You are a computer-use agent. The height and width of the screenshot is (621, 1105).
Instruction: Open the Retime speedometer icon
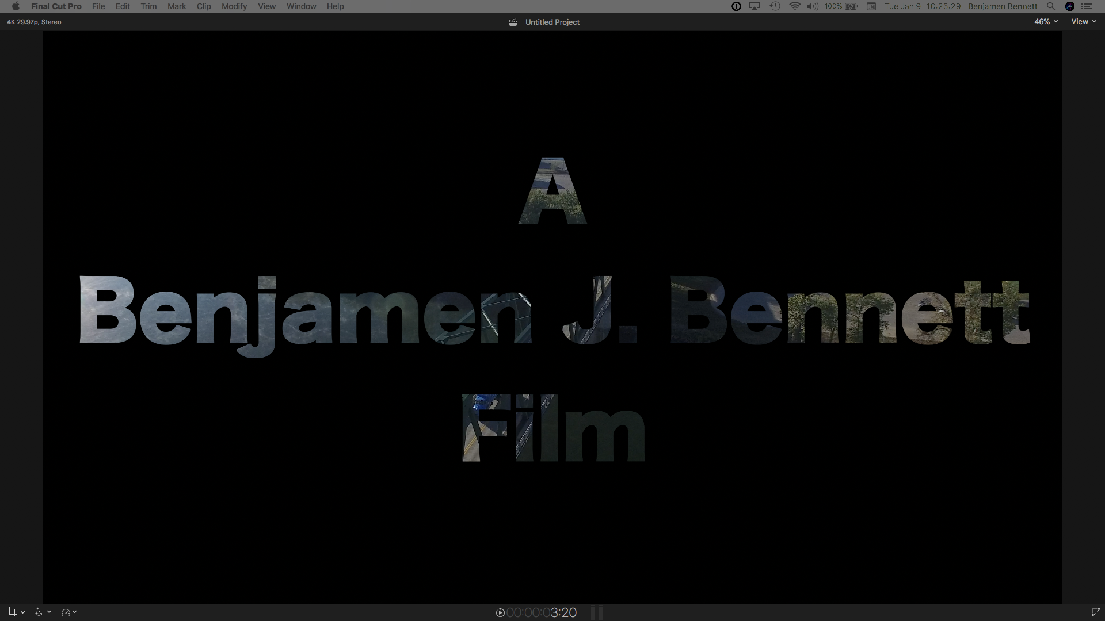tap(66, 612)
